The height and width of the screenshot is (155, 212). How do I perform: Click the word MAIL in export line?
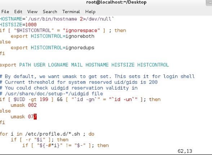coord(77,65)
